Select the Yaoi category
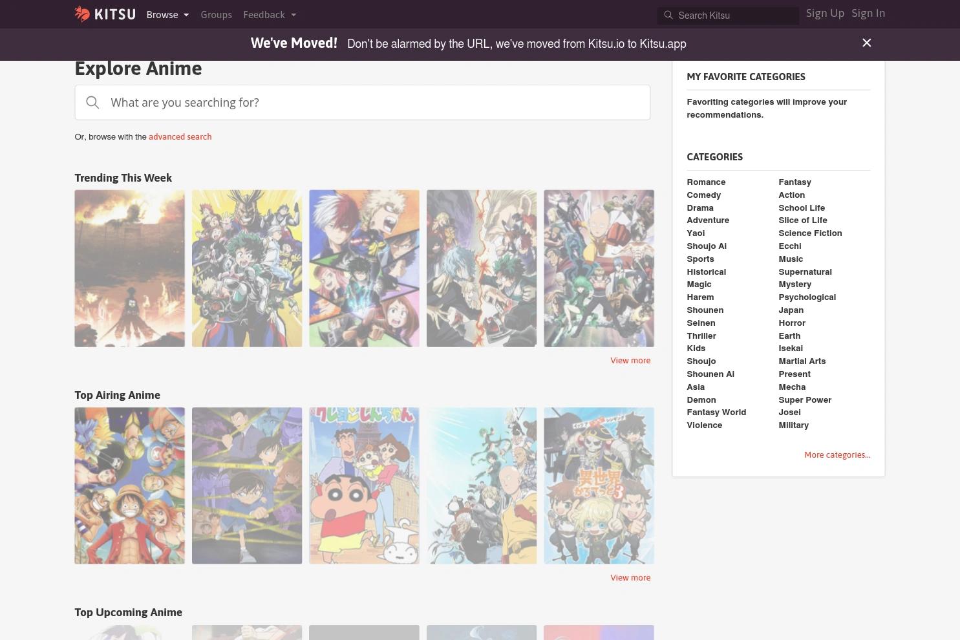The height and width of the screenshot is (640, 960). pyautogui.click(x=696, y=233)
